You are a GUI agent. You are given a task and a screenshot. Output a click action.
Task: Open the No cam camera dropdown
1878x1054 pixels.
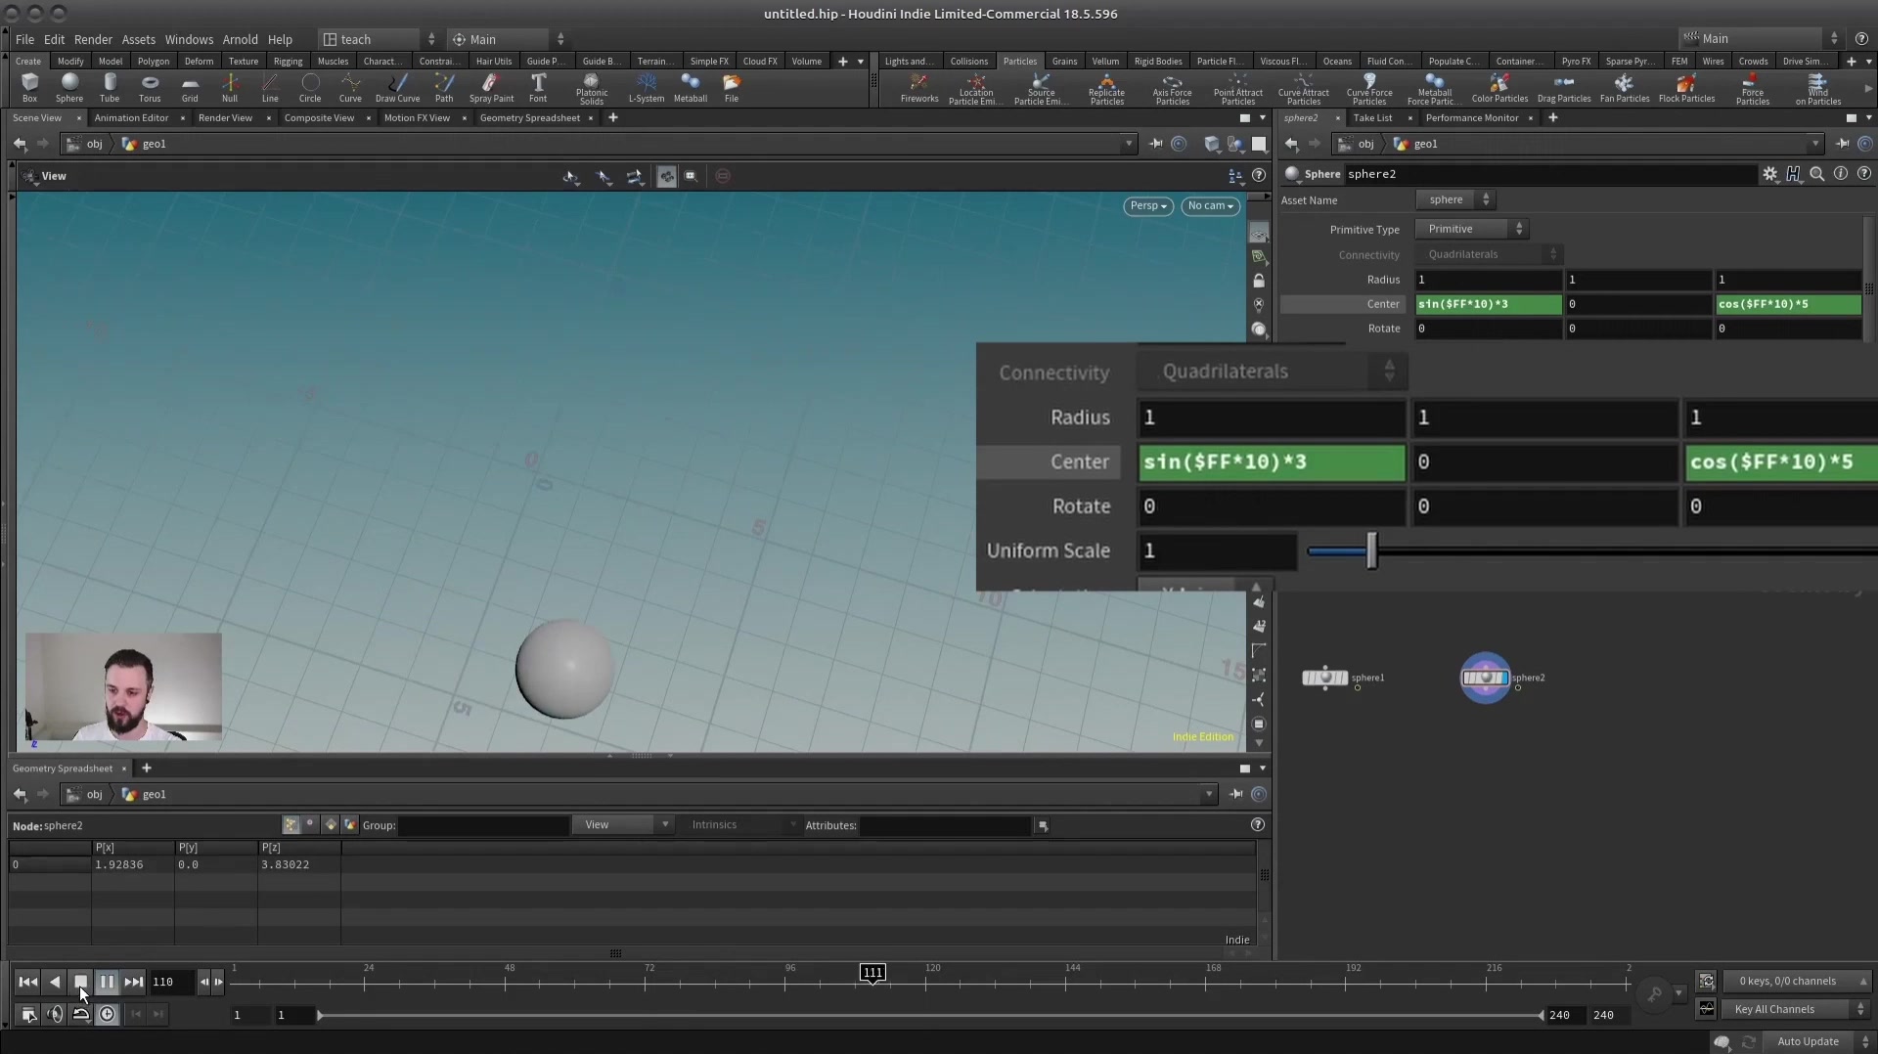click(x=1210, y=206)
